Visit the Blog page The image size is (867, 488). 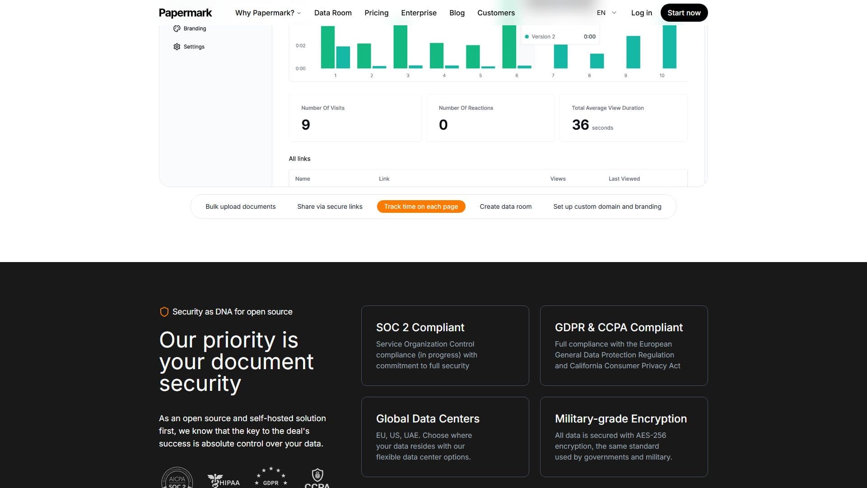(x=457, y=13)
